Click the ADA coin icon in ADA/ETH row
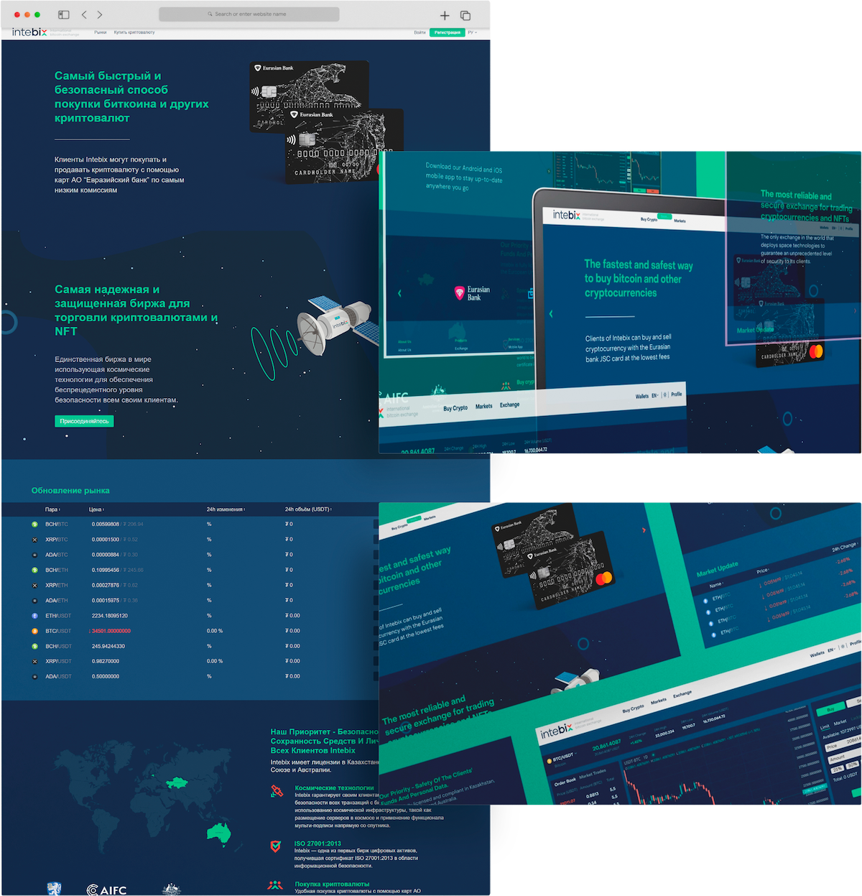The image size is (862, 896). (34, 601)
